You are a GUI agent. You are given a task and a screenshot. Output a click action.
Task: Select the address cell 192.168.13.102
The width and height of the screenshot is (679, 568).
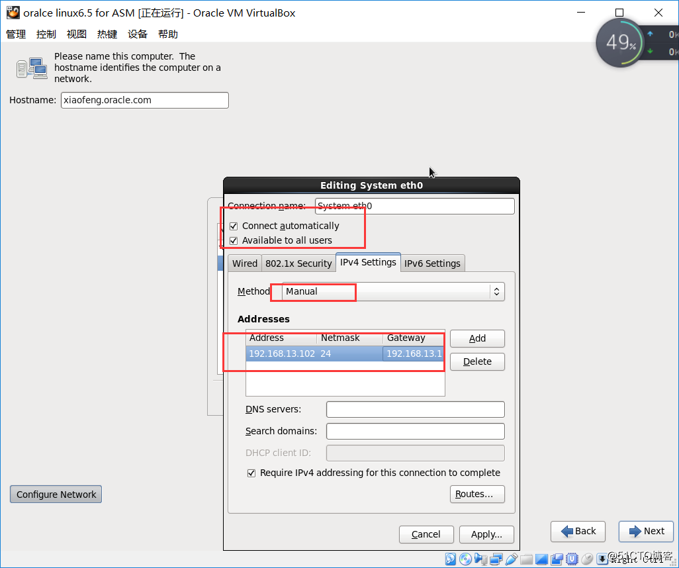(282, 354)
